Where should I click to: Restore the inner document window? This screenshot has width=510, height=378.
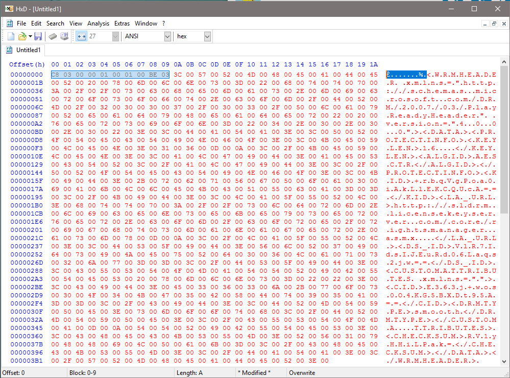tap(494, 23)
